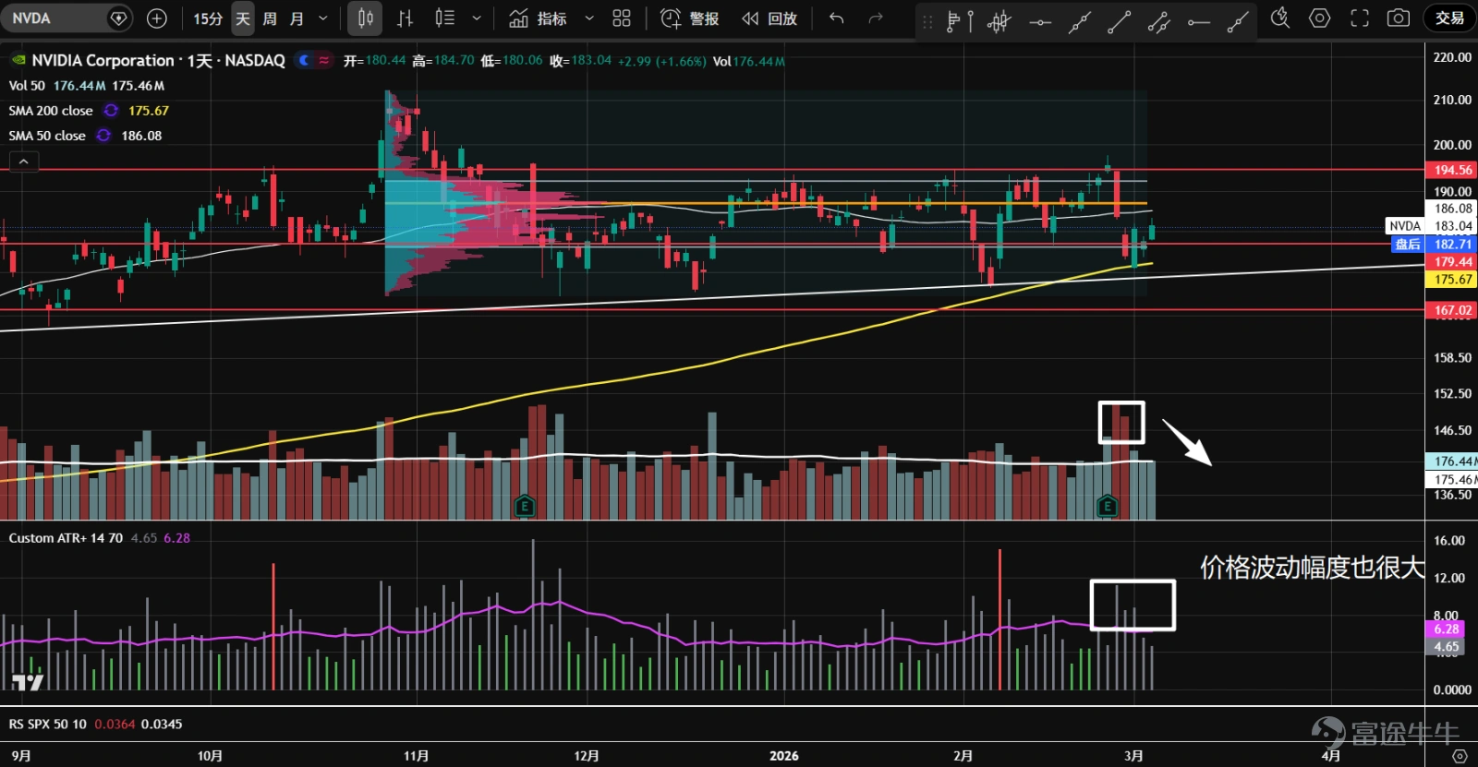Open the time axis settings gear
Image resolution: width=1478 pixels, height=767 pixels.
pyautogui.click(x=1460, y=756)
